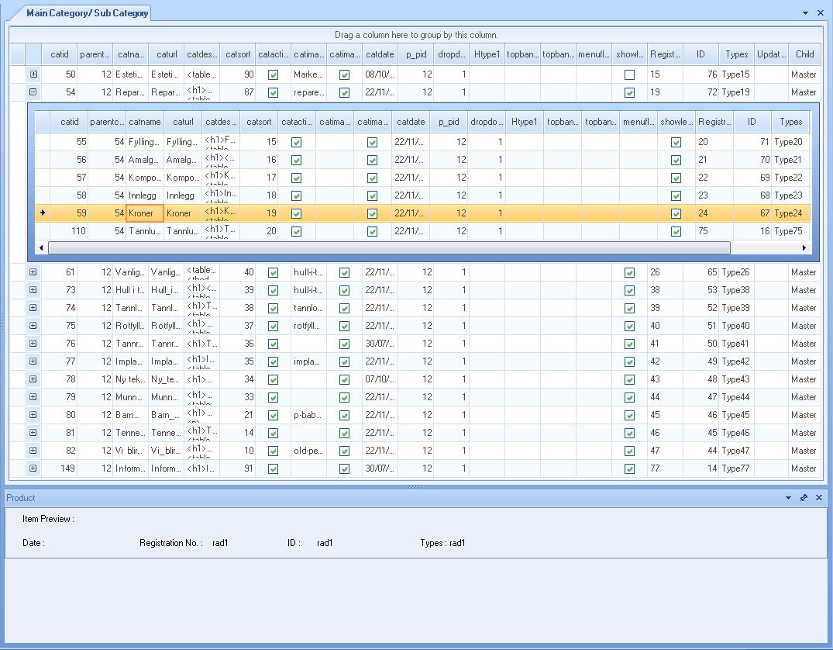Expand the row with catid 50

(33, 74)
